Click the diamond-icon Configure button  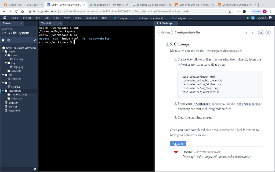coord(180,18)
